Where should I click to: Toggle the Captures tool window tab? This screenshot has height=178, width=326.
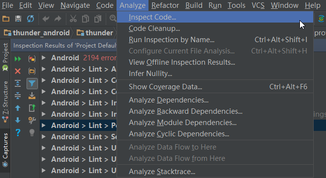tap(5, 150)
